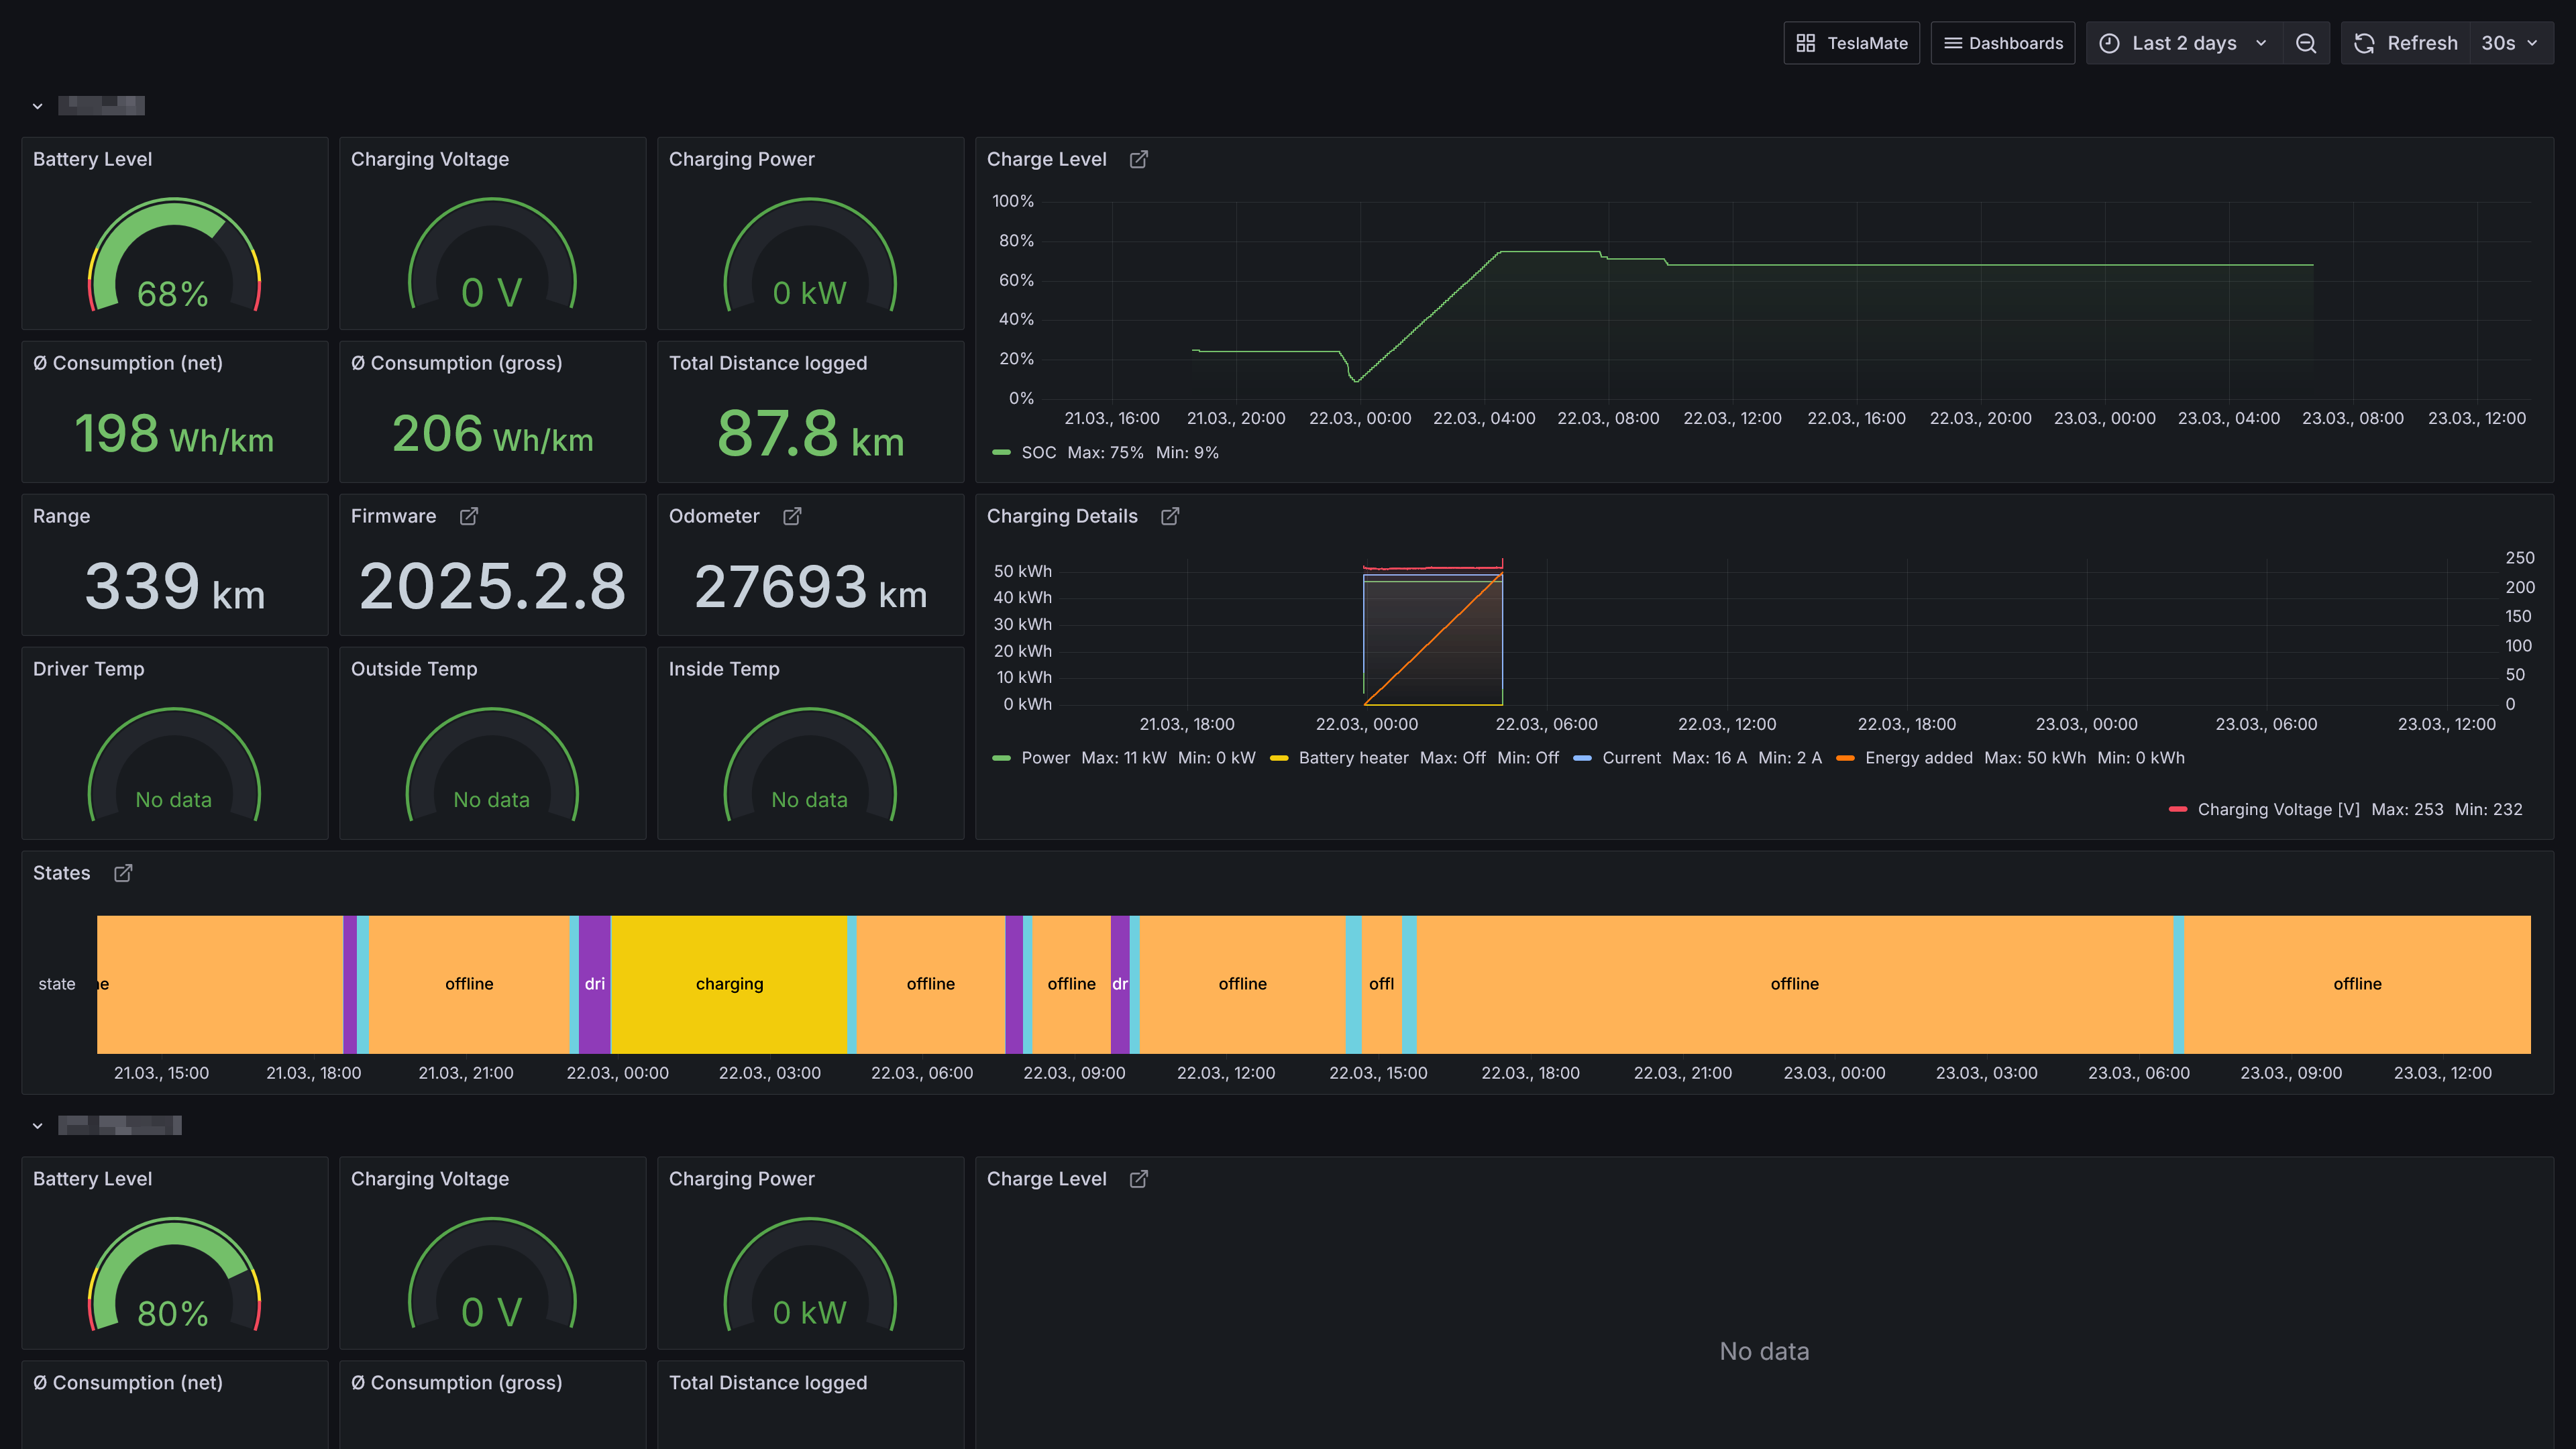This screenshot has height=1449, width=2576.
Task: Click the refresh dashboard icon
Action: 2364,43
